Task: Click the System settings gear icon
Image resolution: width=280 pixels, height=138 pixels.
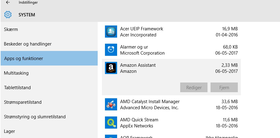Action: point(8,15)
